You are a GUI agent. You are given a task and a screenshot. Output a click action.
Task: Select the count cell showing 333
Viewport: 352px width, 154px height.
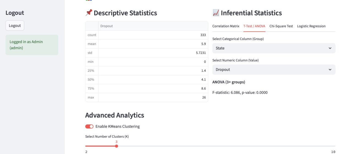153,35
